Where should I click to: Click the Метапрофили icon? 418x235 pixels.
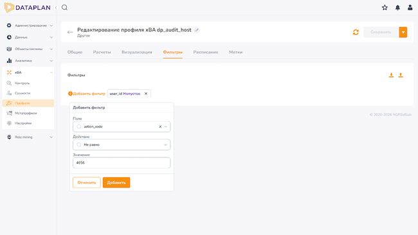pyautogui.click(x=9, y=113)
